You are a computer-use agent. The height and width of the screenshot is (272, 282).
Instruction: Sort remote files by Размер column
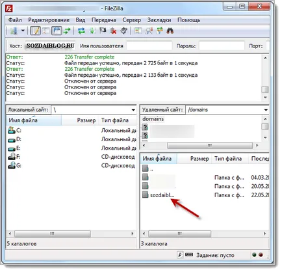(x=194, y=159)
